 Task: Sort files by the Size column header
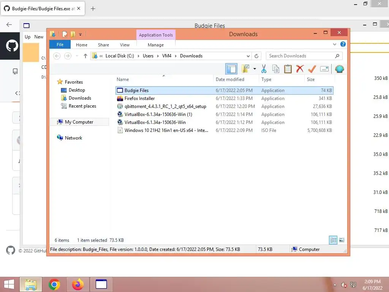(319, 79)
